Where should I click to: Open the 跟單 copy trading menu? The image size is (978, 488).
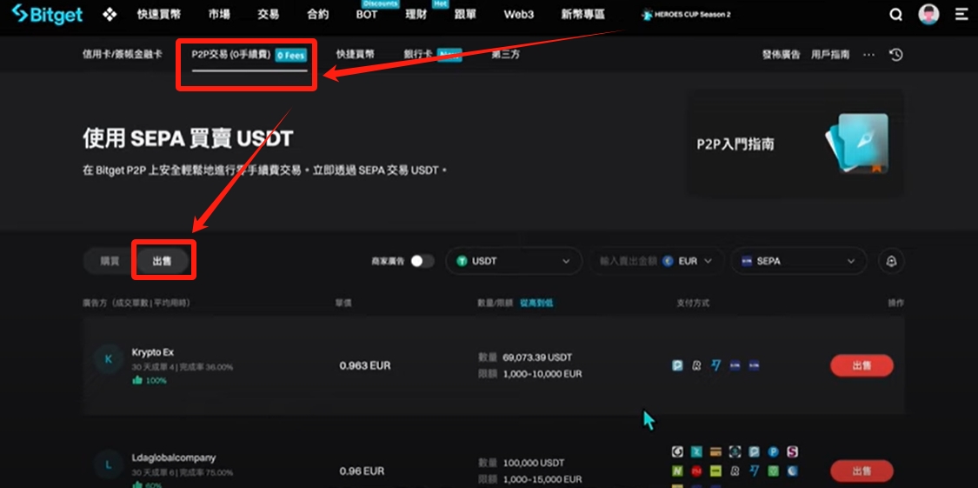(x=465, y=14)
